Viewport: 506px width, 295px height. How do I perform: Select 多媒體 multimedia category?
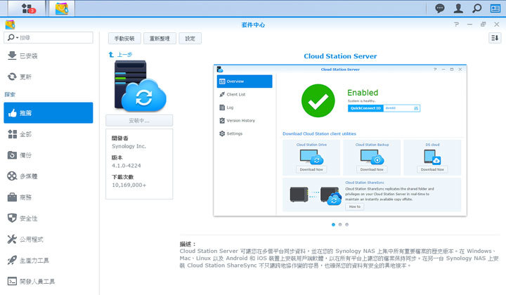pyautogui.click(x=48, y=176)
